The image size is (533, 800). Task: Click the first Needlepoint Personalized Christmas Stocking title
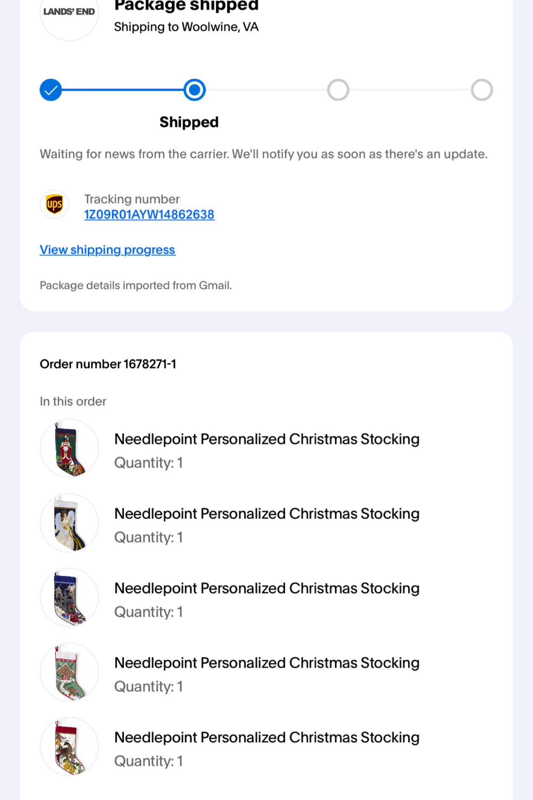click(x=267, y=439)
